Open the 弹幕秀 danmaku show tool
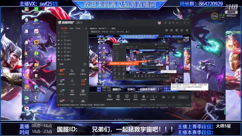The image size is (242, 136). pyautogui.click(x=72, y=92)
